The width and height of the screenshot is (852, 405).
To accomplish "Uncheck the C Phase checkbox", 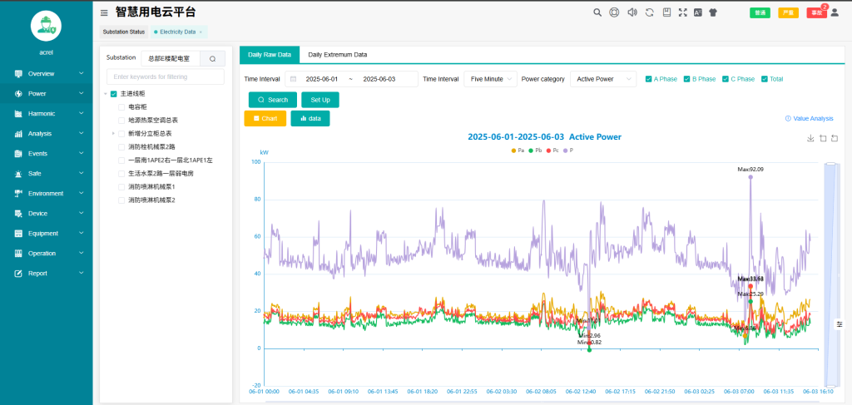I will pos(726,79).
